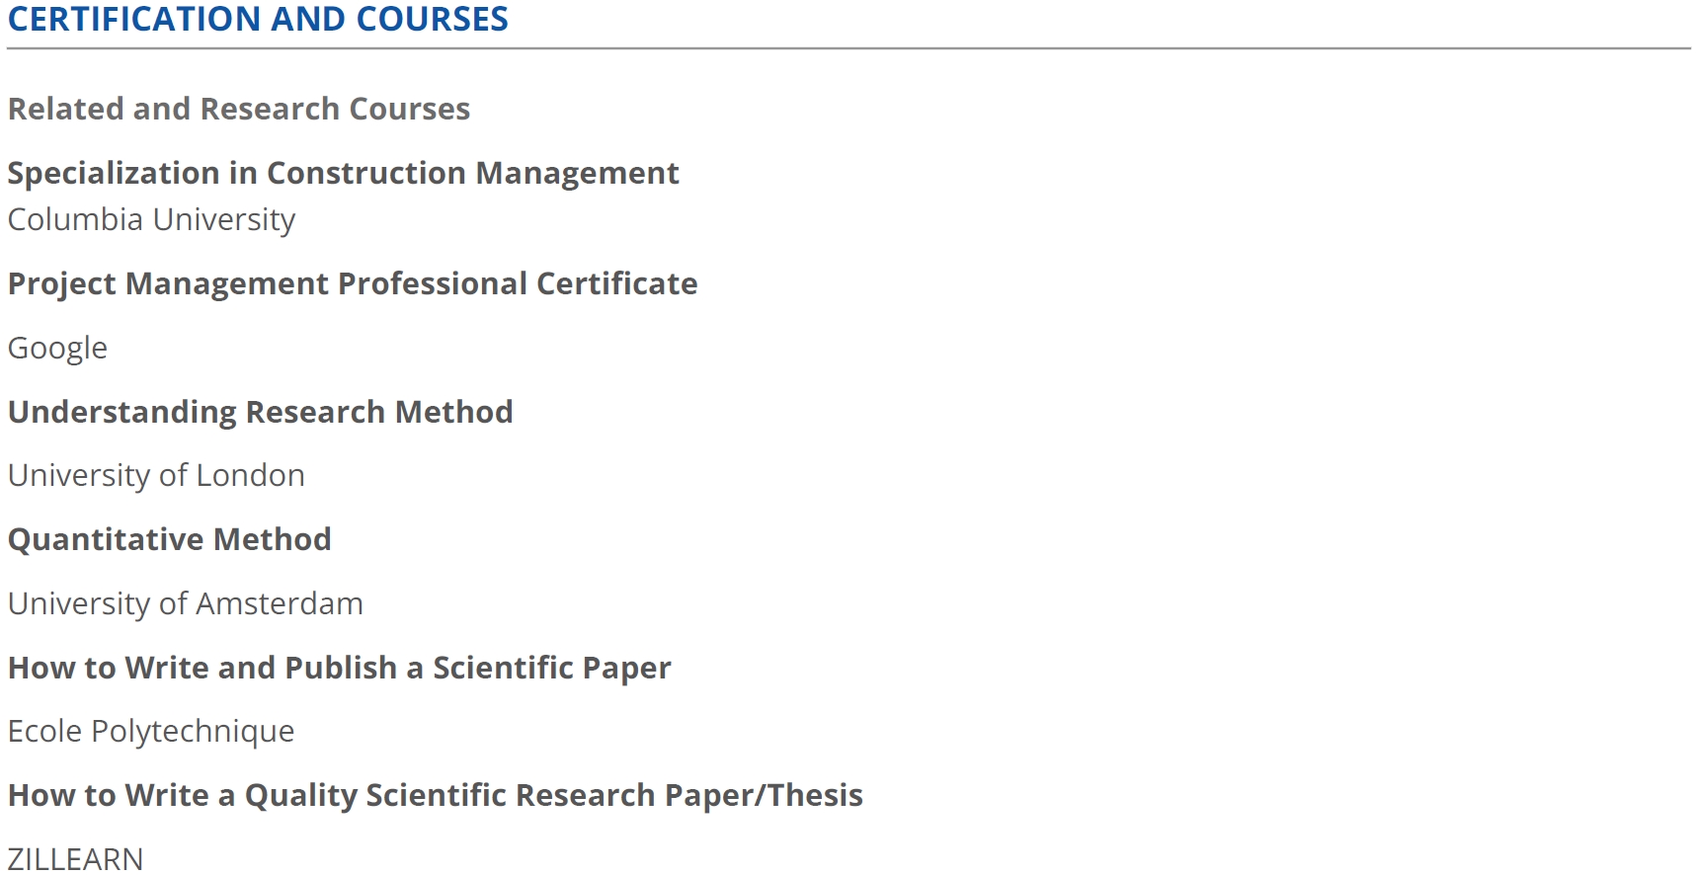
Task: Click University of London text
Action: (156, 475)
